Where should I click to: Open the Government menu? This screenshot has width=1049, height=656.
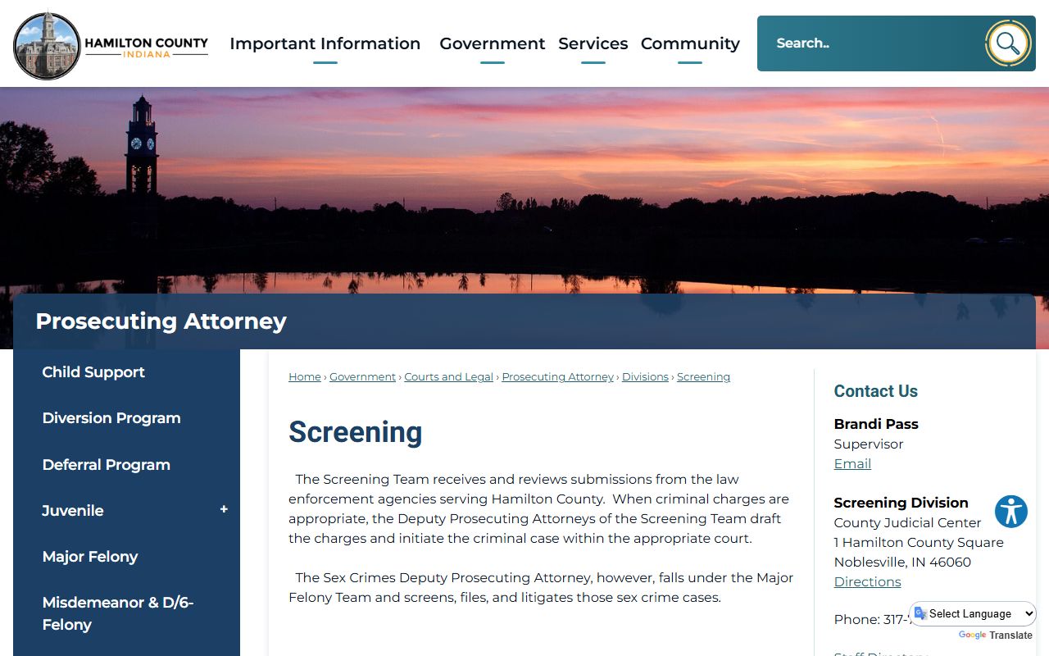tap(493, 44)
